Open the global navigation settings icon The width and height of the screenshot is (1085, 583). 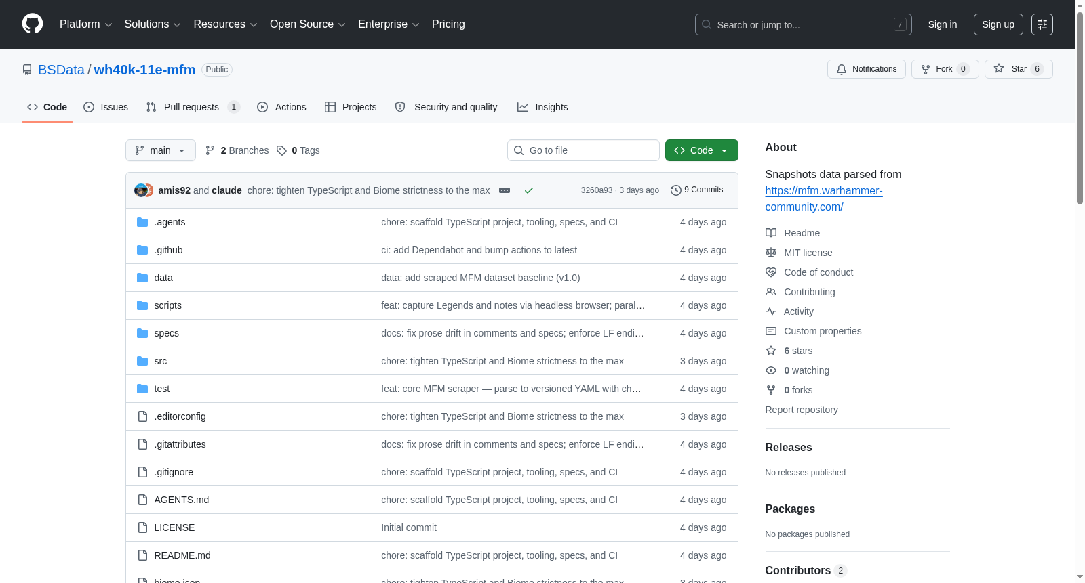[x=1042, y=24]
